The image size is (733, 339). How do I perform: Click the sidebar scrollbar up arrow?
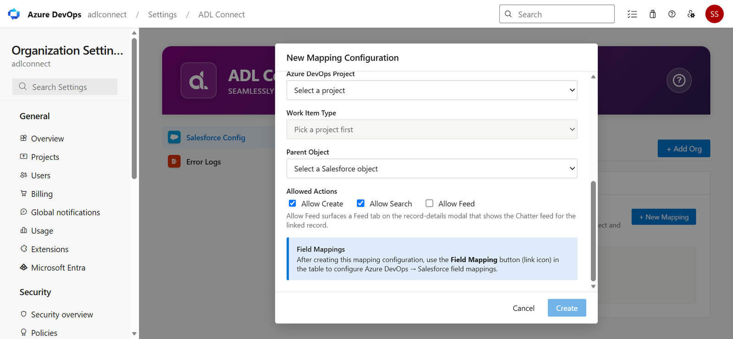(134, 33)
